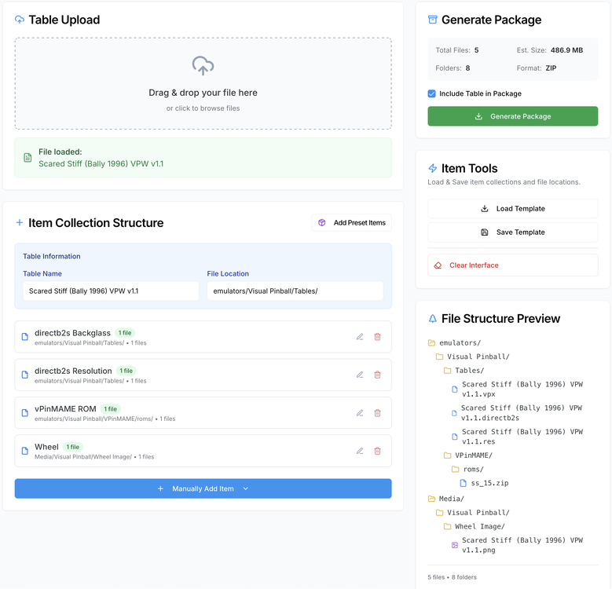This screenshot has height=589, width=612.
Task: Select the v1.1.res file name in preview
Action: click(x=522, y=437)
